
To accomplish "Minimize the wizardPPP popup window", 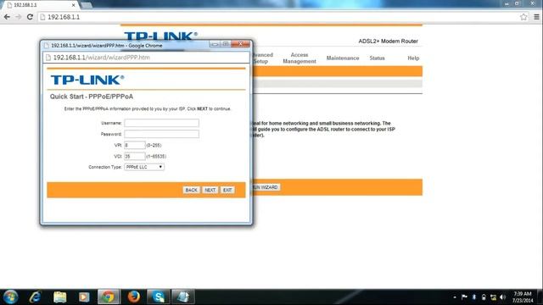I will (215, 44).
